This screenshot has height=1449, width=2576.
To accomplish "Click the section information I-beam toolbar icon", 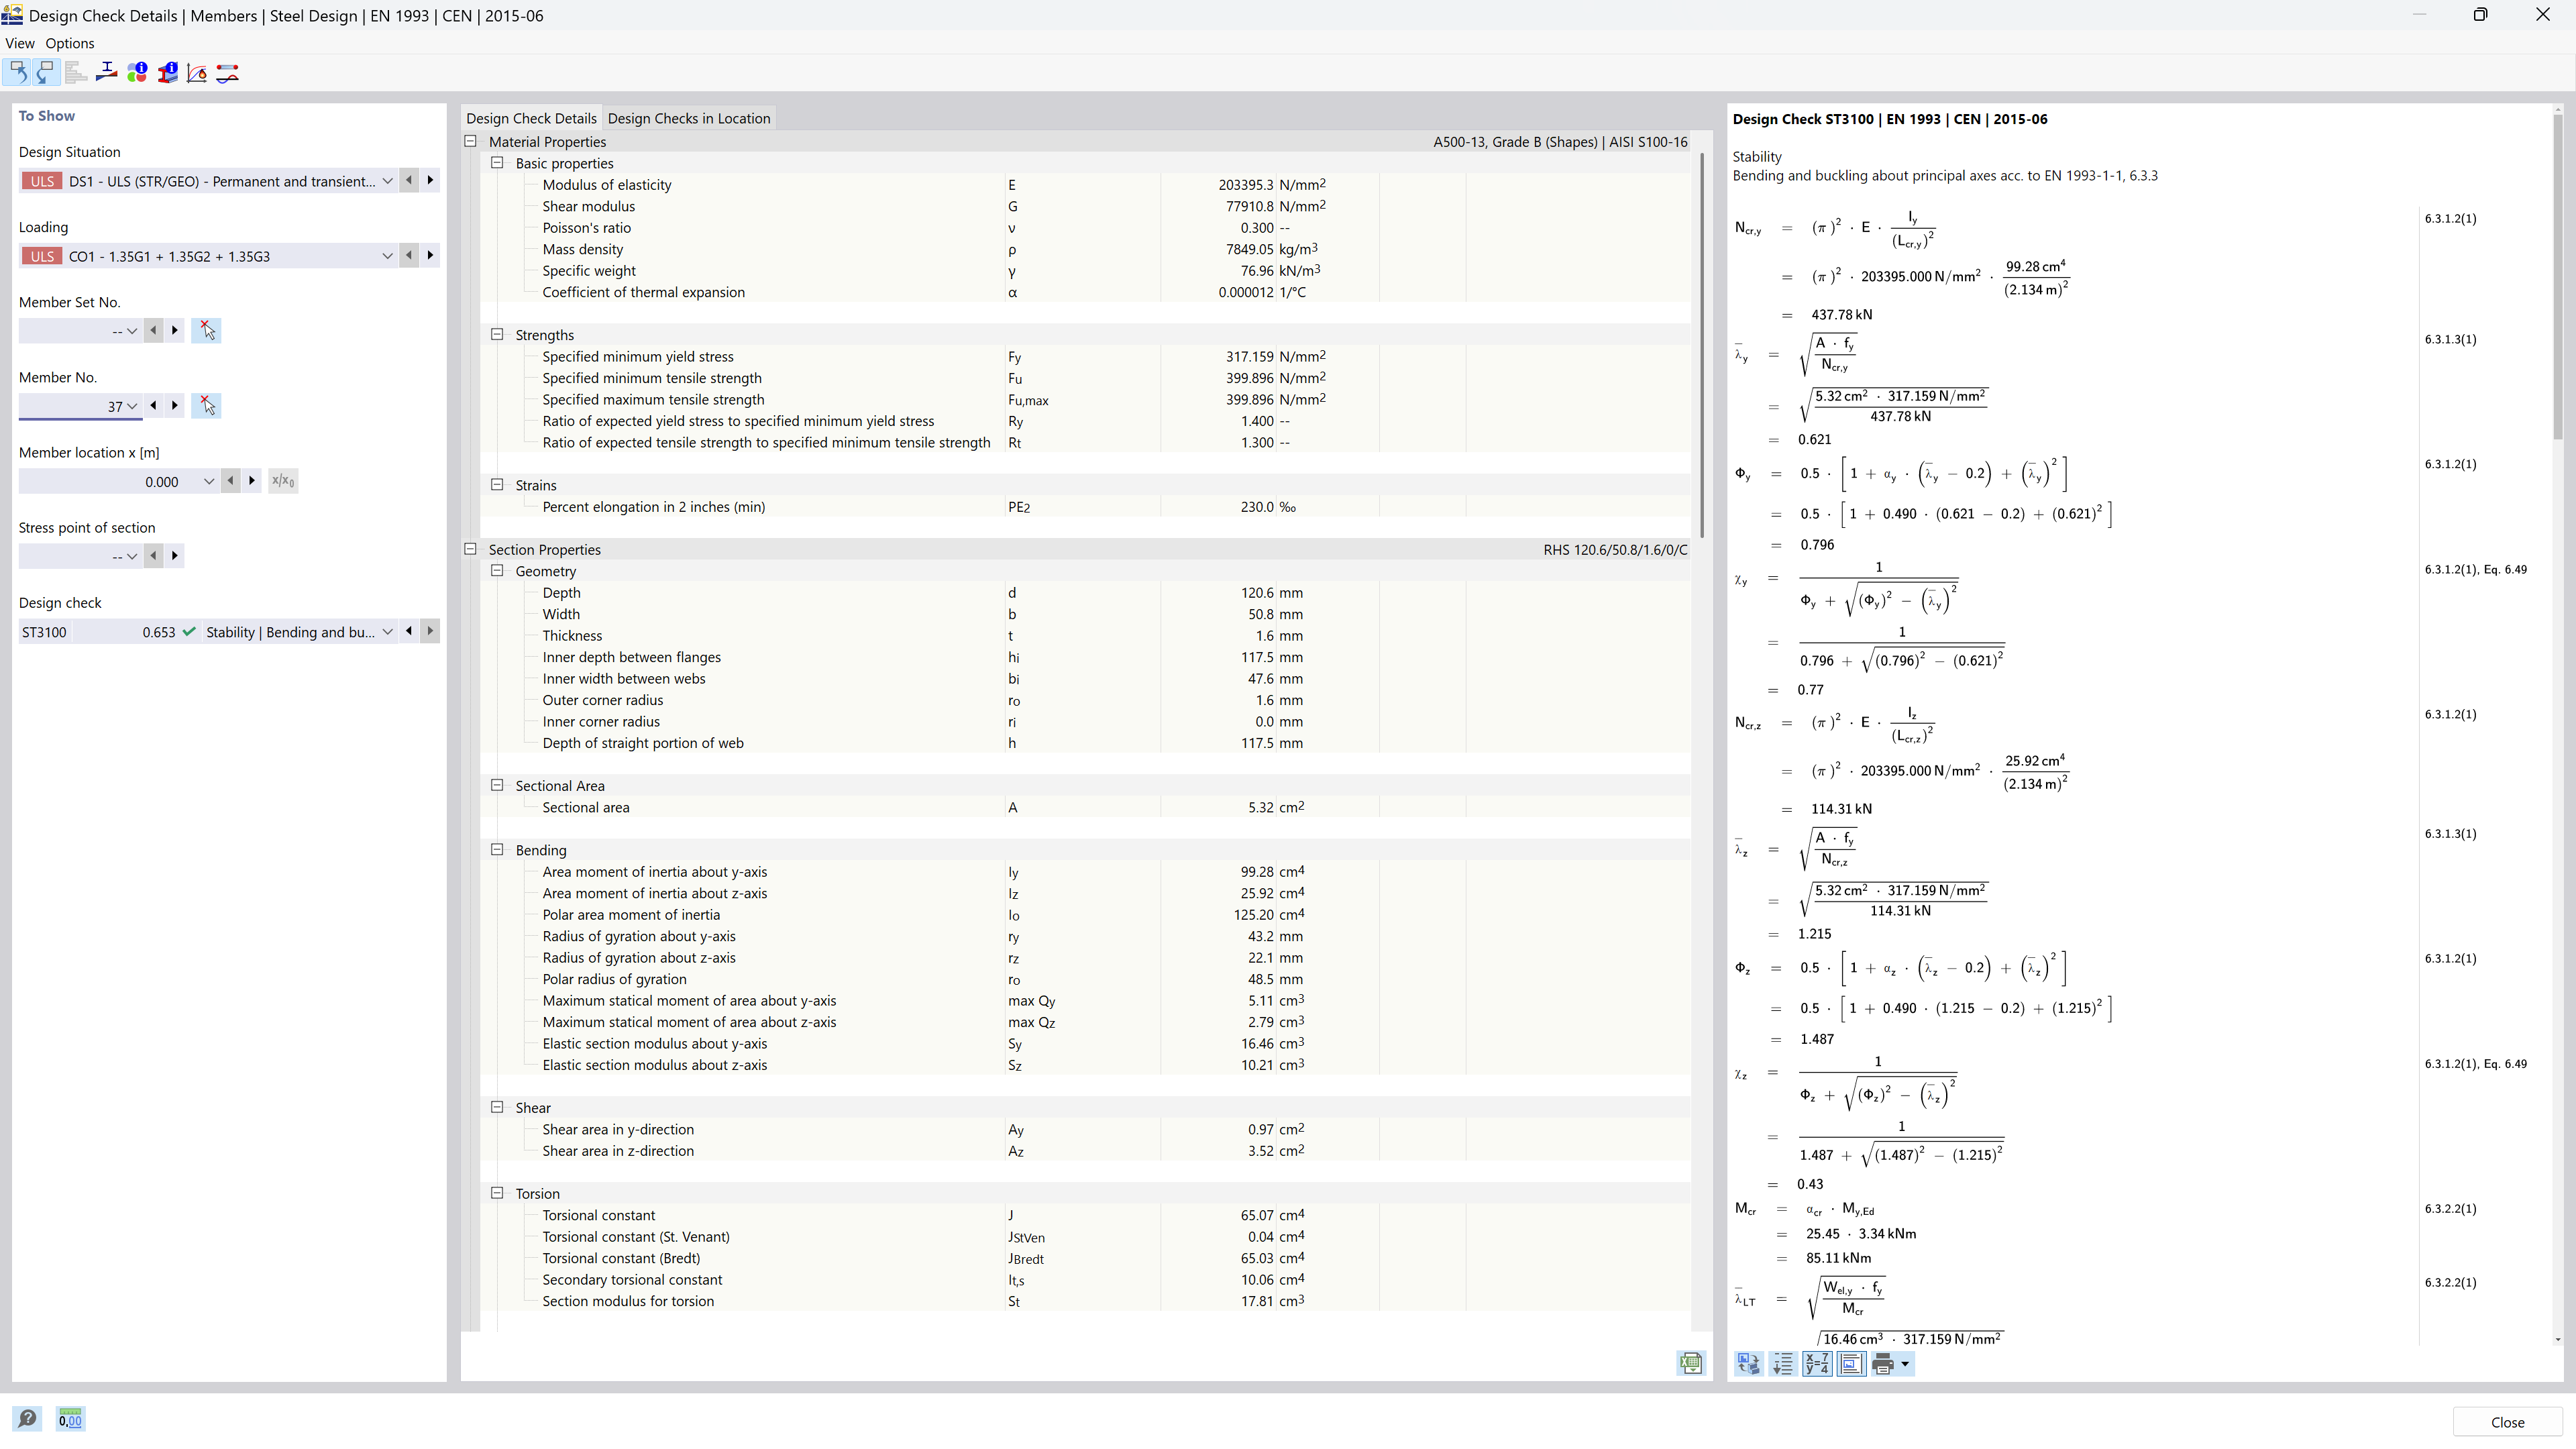I will (x=168, y=72).
